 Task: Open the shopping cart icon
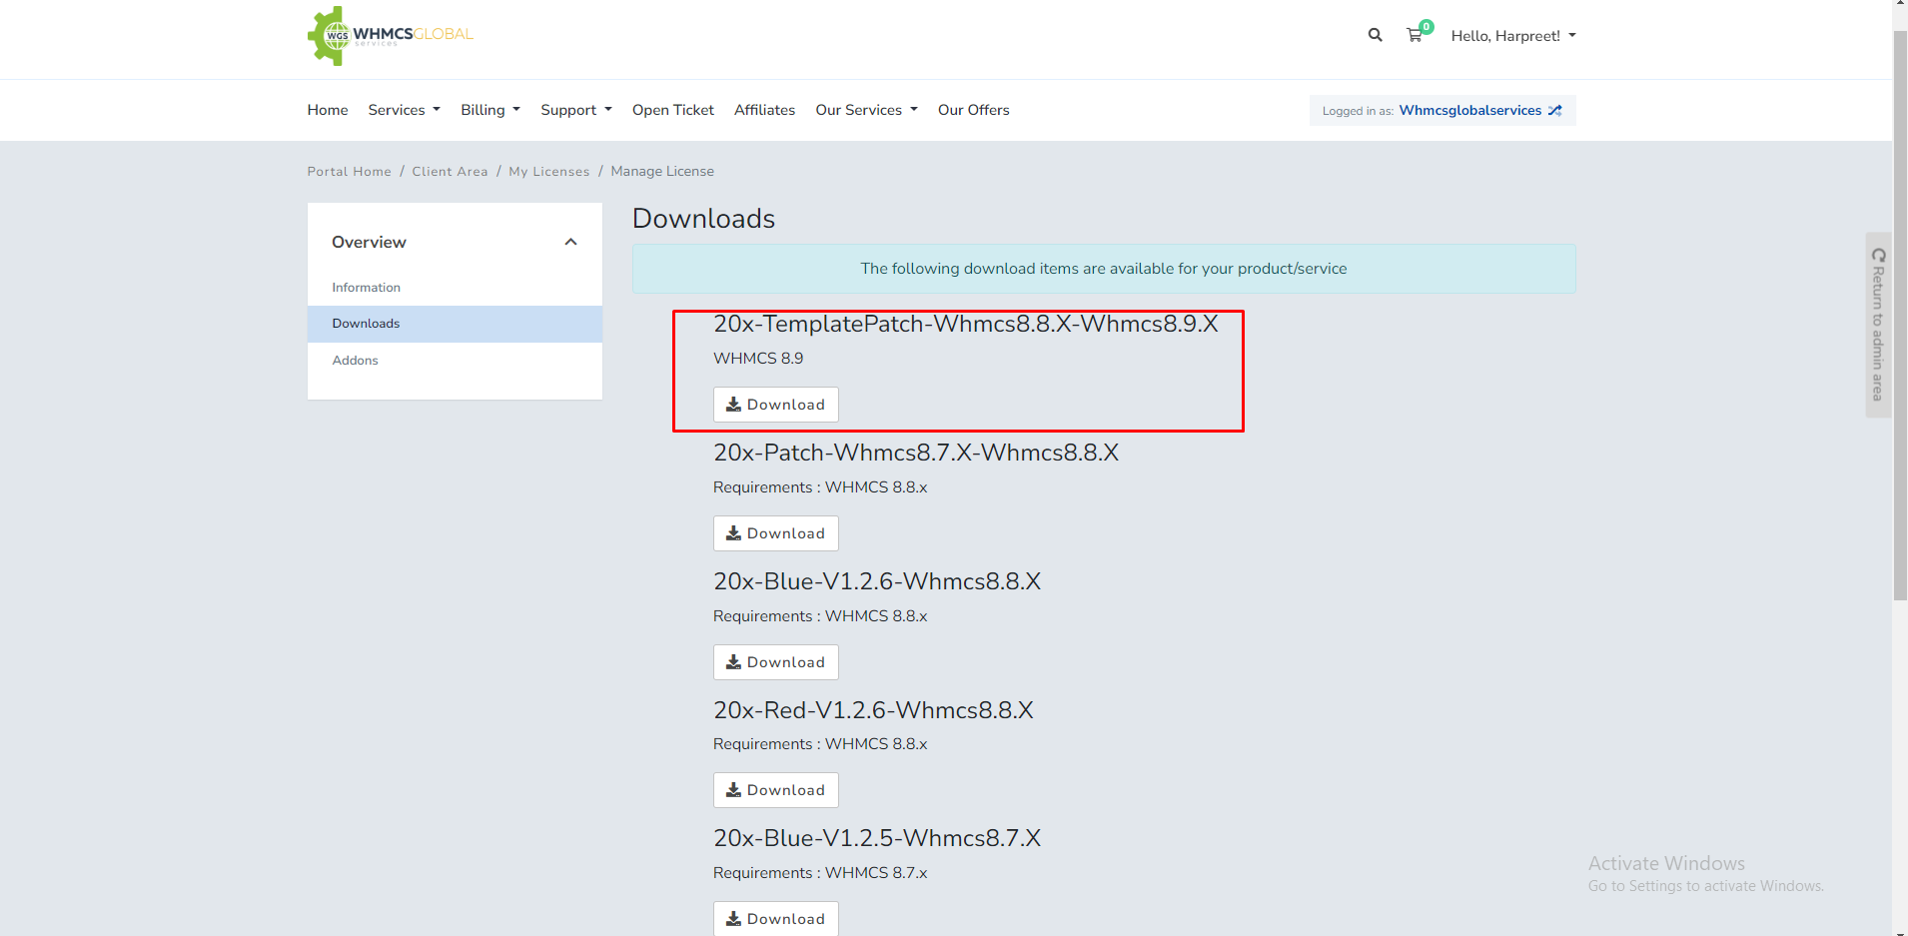[1415, 35]
